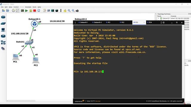
Task: Open the Tools menu
Action: pos(34,7)
